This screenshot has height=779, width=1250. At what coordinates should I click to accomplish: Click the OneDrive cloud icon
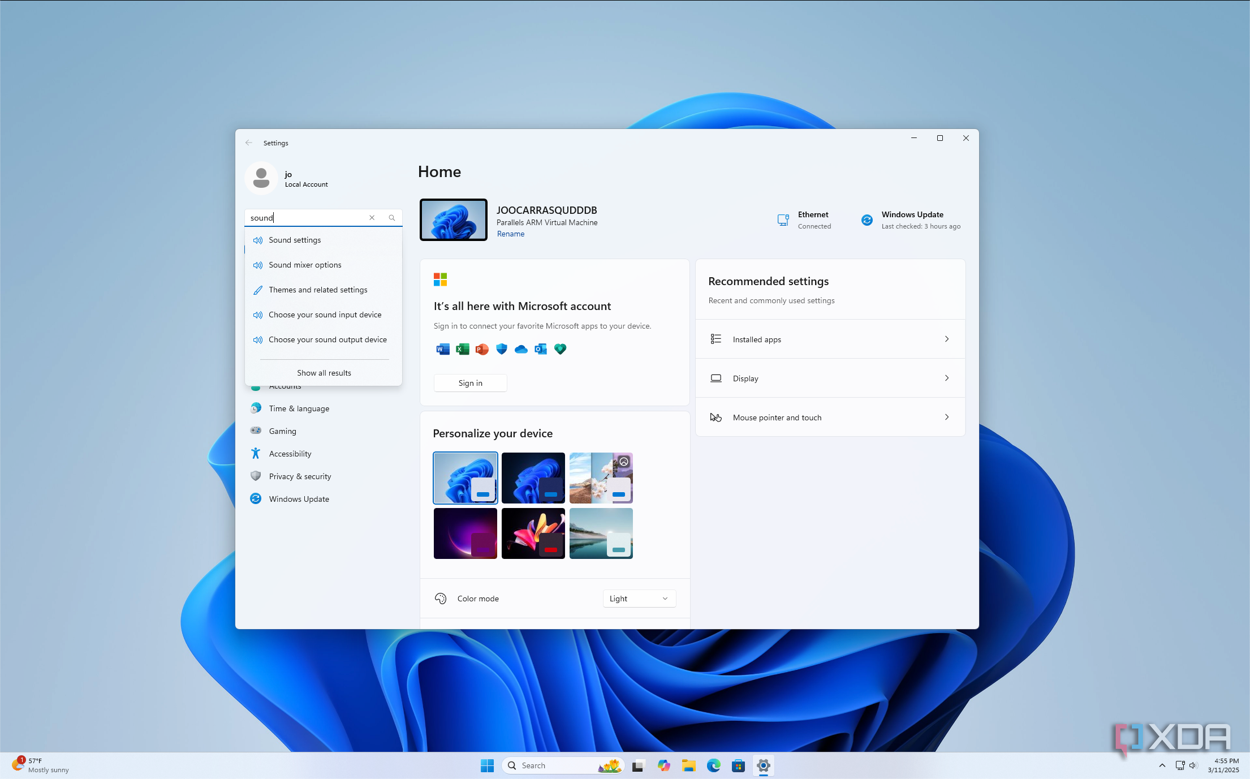(x=521, y=349)
